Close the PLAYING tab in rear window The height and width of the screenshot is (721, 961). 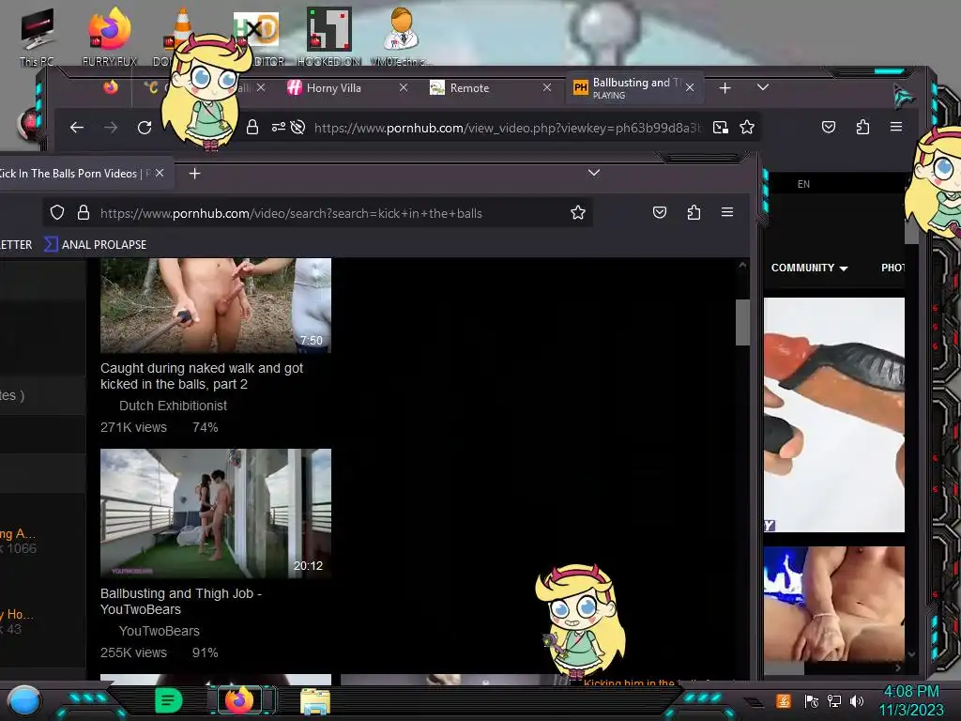click(690, 87)
